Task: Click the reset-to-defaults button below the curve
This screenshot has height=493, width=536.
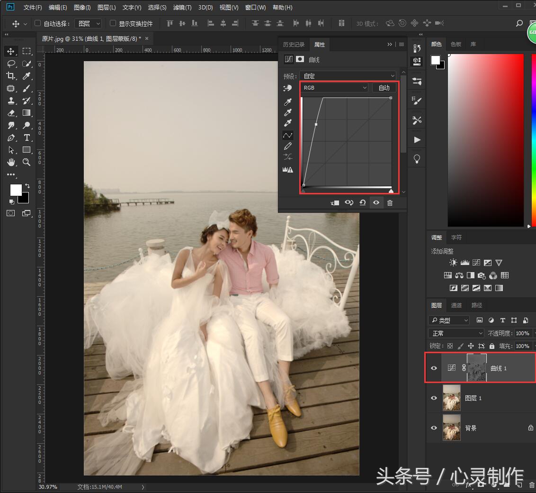Action: (x=363, y=202)
